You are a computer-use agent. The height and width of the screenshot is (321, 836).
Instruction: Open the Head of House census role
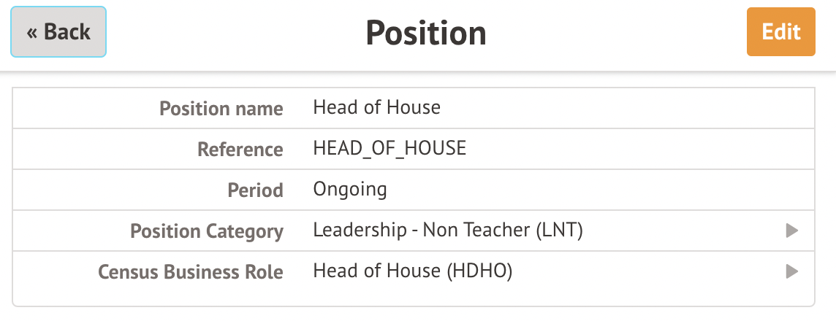point(376,271)
